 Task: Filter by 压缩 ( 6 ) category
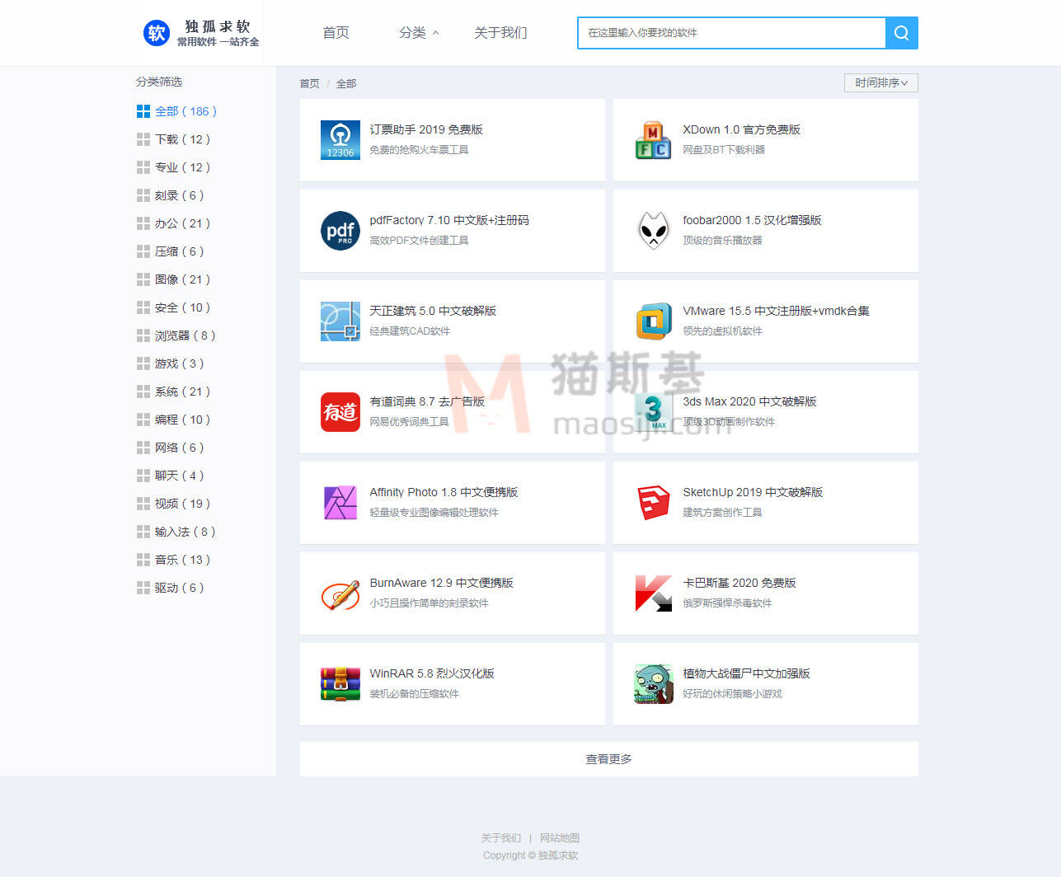[x=179, y=251]
